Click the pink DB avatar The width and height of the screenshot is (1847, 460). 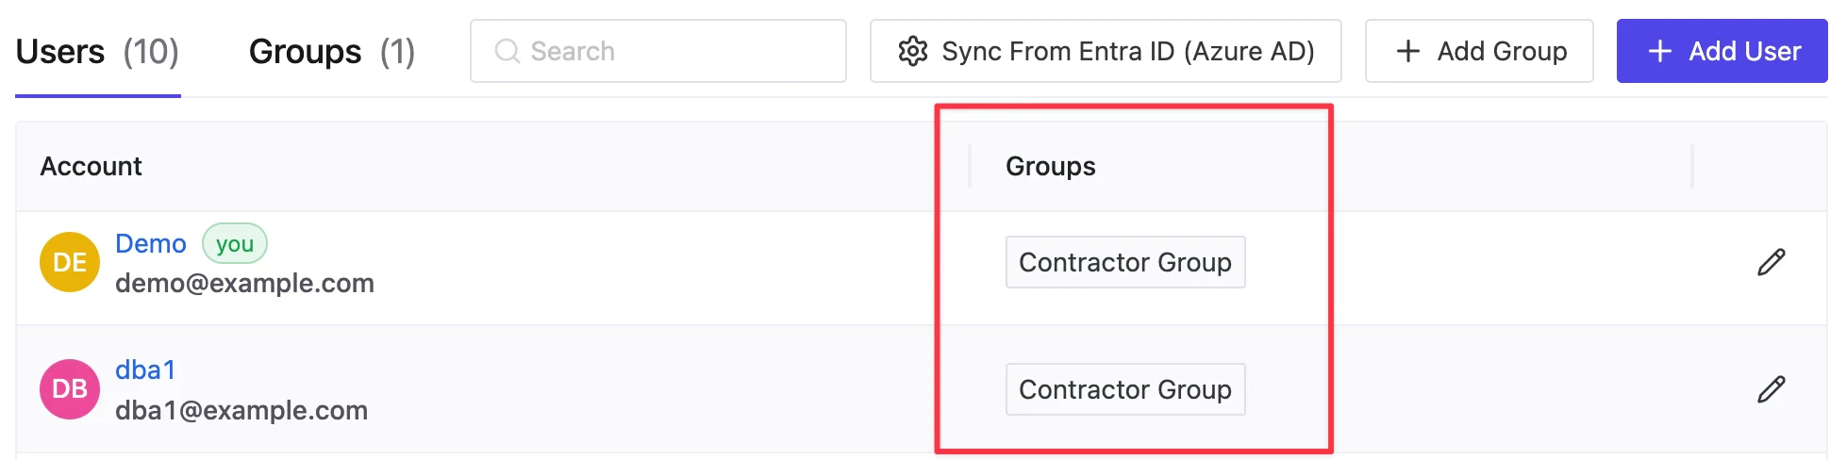(70, 389)
